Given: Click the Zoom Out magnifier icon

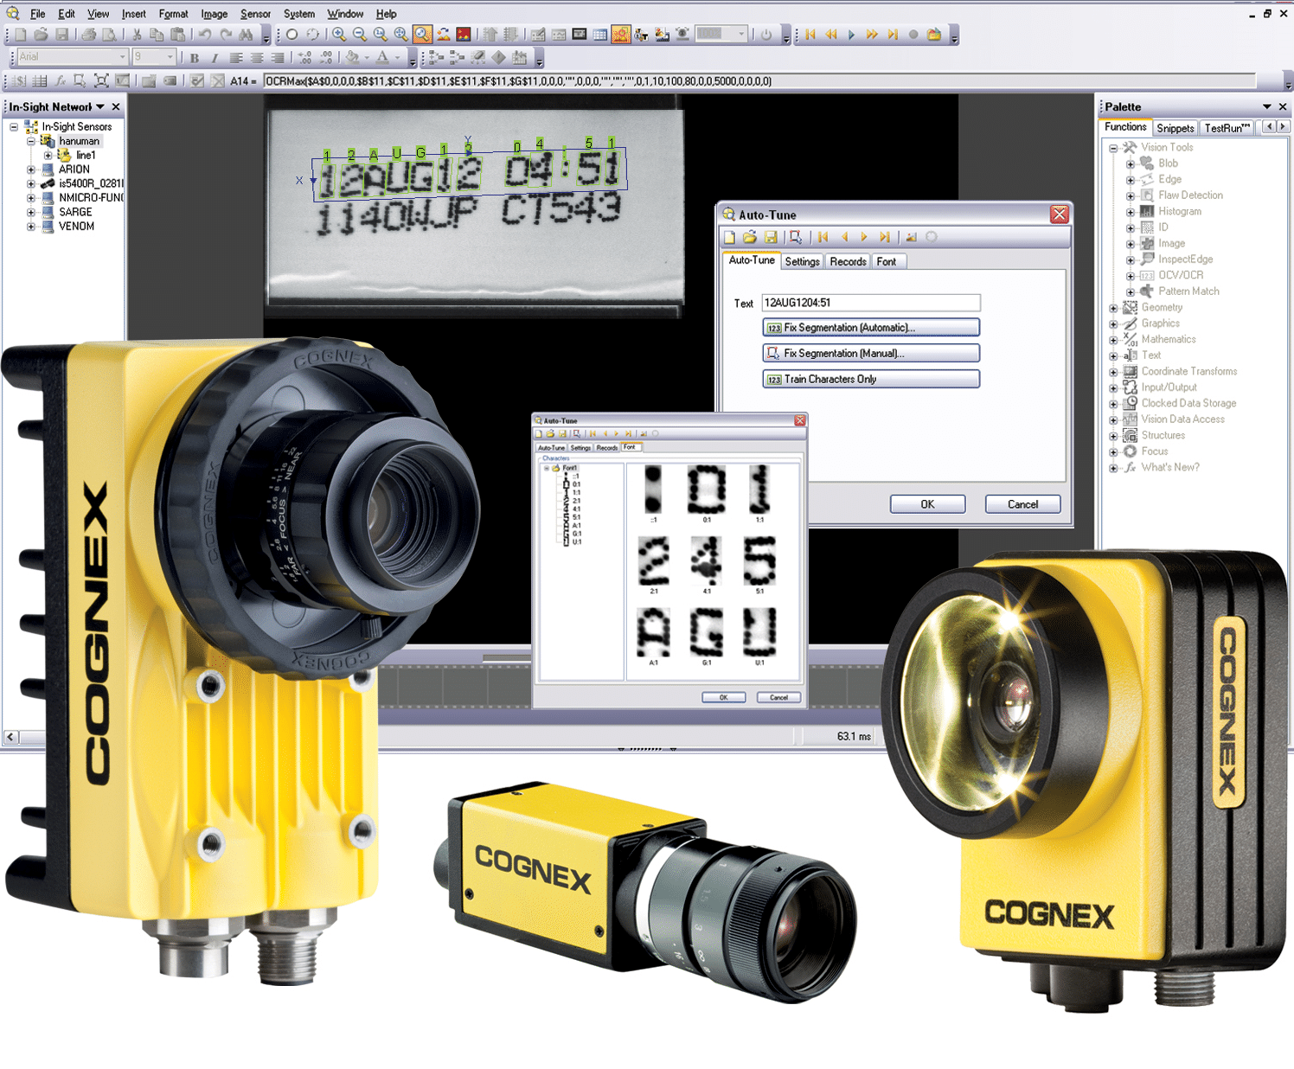Looking at the screenshot, I should point(360,35).
